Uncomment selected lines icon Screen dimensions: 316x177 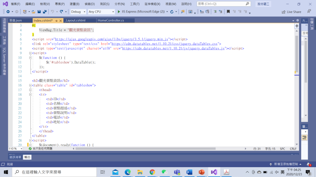tap(220, 12)
